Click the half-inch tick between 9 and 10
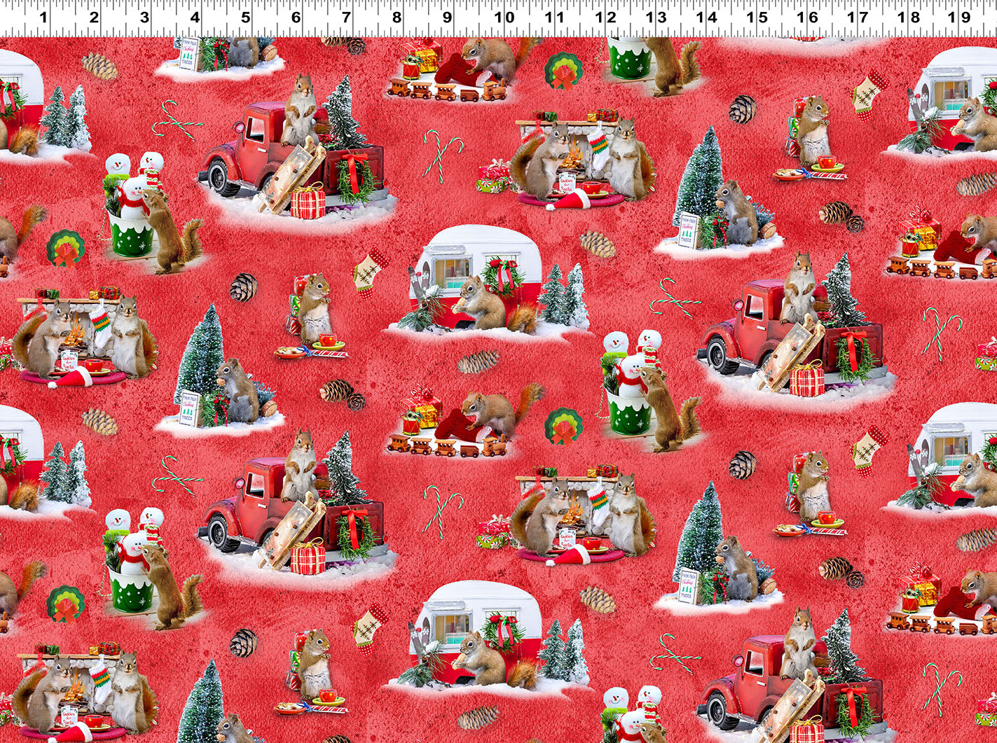The width and height of the screenshot is (997, 743). pyautogui.click(x=480, y=28)
